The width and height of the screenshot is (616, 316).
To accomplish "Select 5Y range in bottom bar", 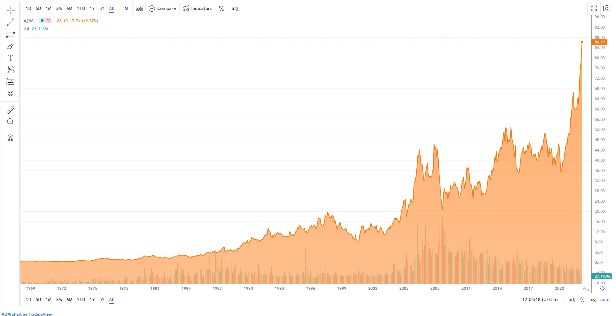I will (x=102, y=300).
